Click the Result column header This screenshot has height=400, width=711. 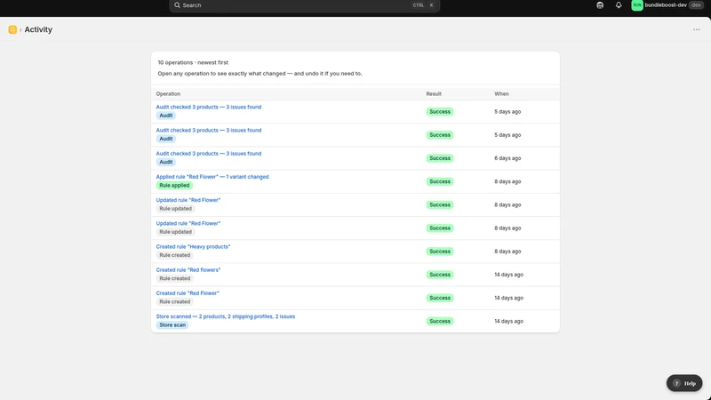pyautogui.click(x=434, y=94)
